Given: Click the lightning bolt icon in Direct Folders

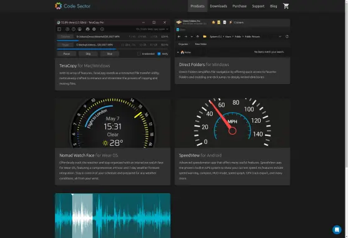Looking at the screenshot, I should tap(231, 22).
